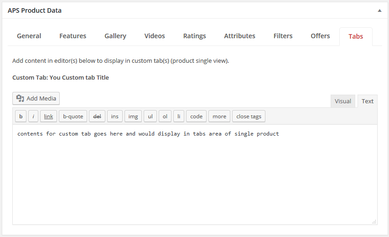The width and height of the screenshot is (389, 237).
Task: Insert an image with img button
Action: 133,116
